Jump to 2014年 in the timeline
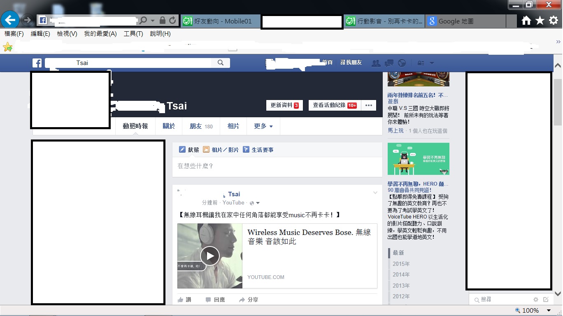Image resolution: width=563 pixels, height=316 pixels. point(401,274)
